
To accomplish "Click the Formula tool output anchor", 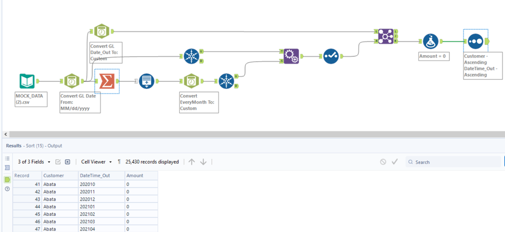I will 442,41.
